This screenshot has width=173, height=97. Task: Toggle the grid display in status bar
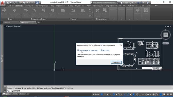coord(102,94)
